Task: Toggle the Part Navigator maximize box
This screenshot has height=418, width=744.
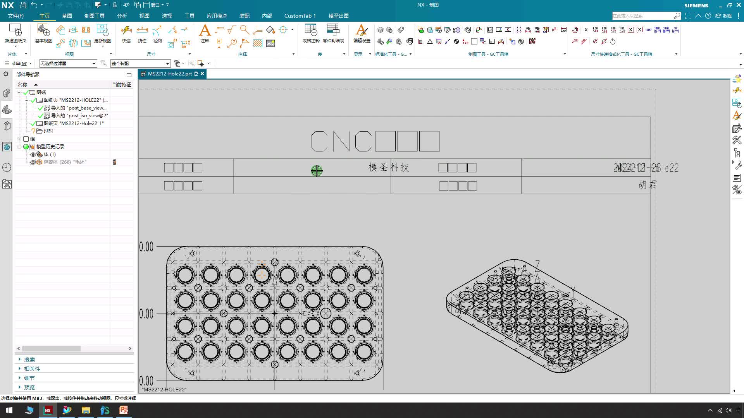Action: tap(129, 75)
